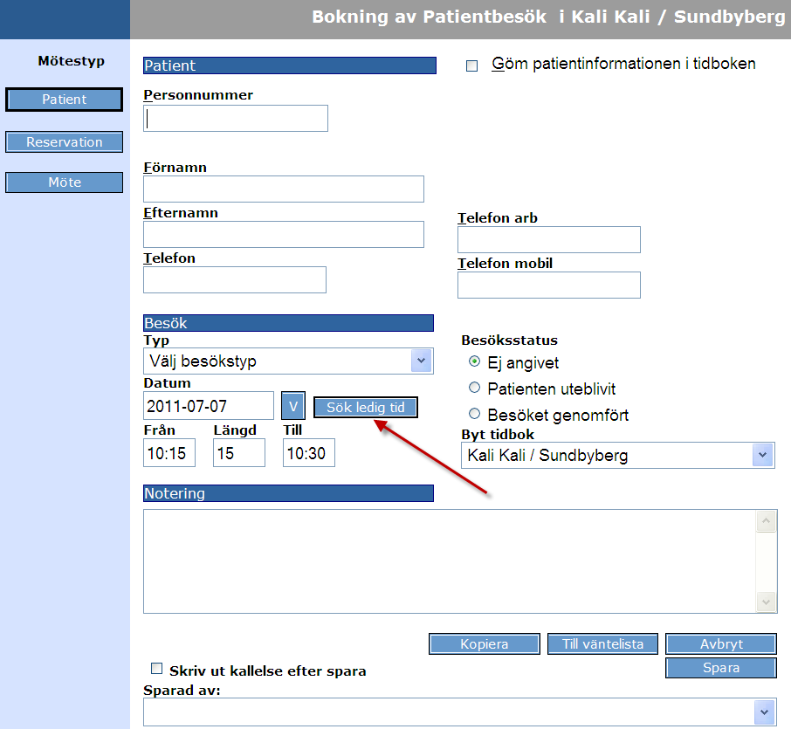The image size is (791, 729).
Task: Click the Datum field showing 2011-07-07
Action: [x=209, y=406]
